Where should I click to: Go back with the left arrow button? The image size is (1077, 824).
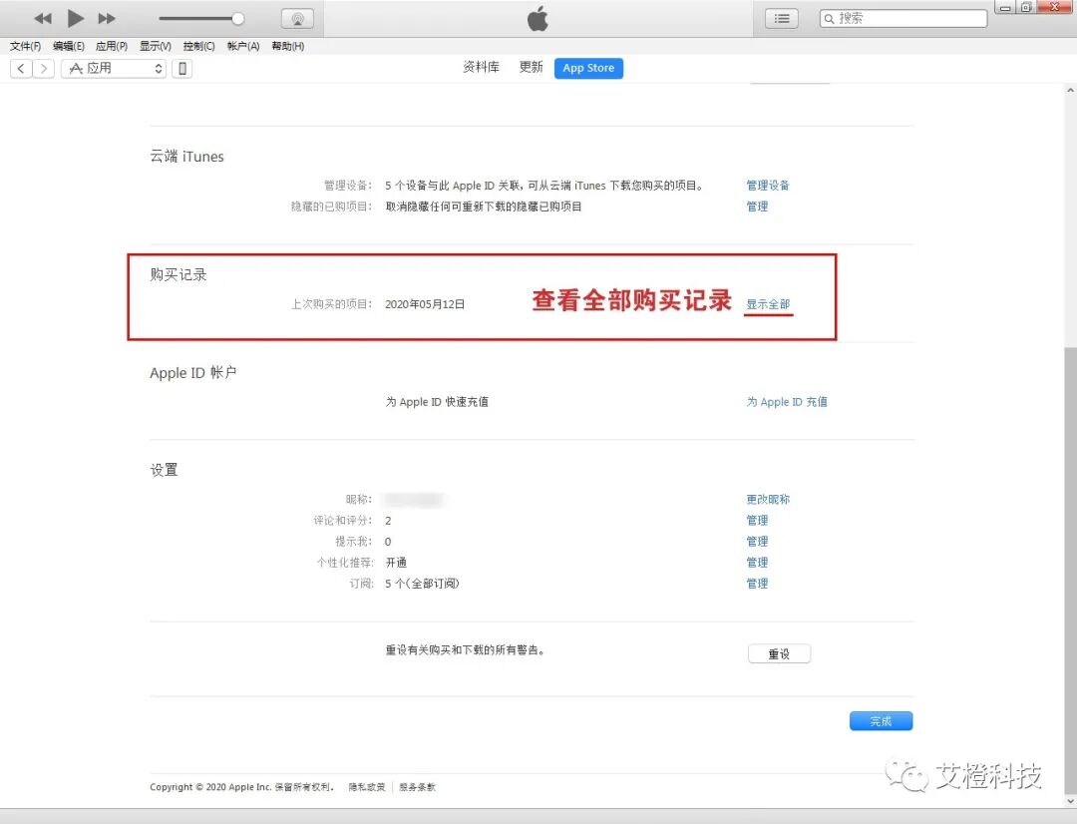[21, 68]
